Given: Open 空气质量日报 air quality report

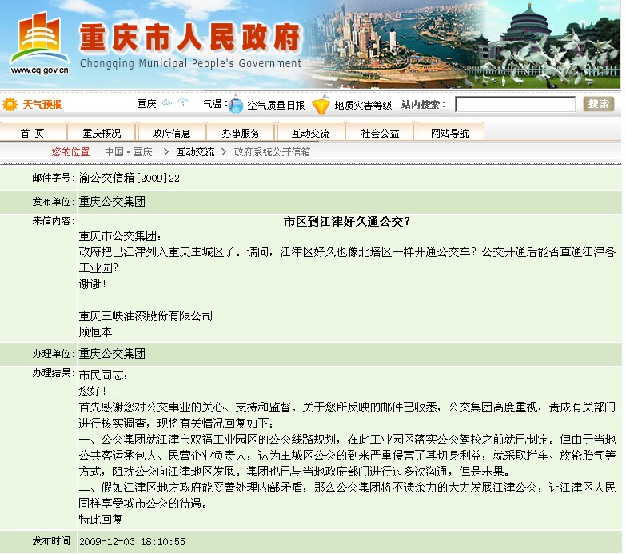Looking at the screenshot, I should click(x=276, y=105).
